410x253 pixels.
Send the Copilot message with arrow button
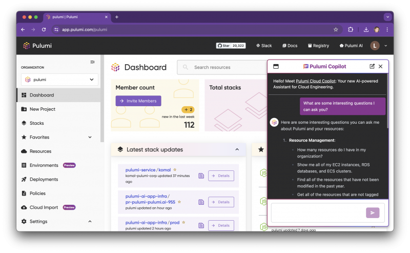(x=373, y=213)
